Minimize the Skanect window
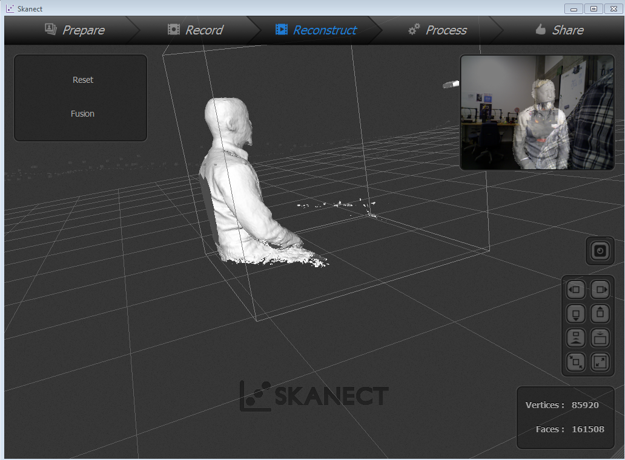Screen dimensions: 625x460 [x=574, y=8]
